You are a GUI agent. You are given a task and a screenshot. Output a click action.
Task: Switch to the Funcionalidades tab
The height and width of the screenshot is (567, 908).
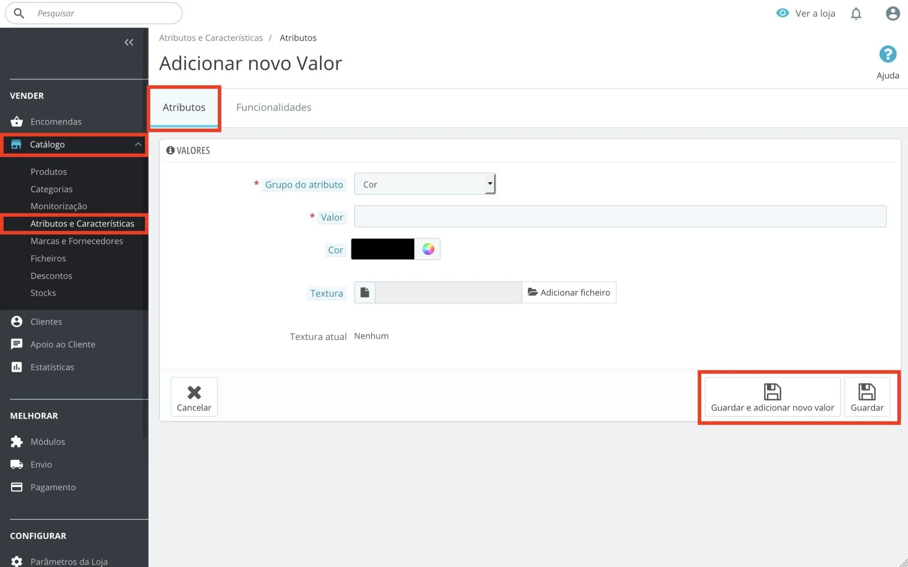tap(273, 107)
